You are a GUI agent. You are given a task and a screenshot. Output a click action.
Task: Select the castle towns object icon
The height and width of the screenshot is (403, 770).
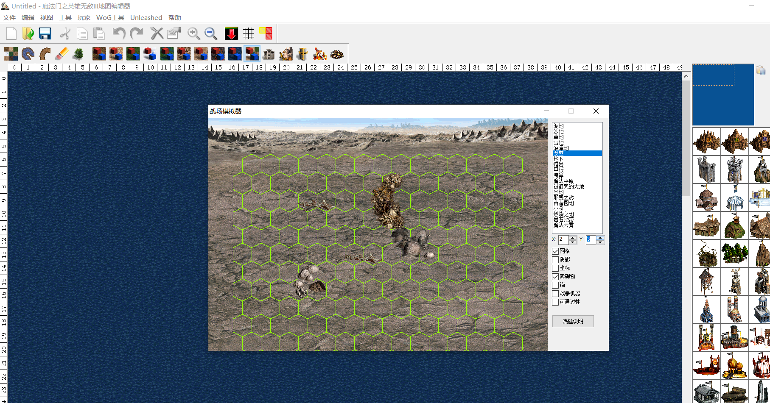(x=269, y=54)
